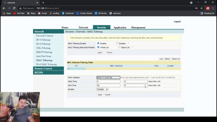Screen dimensions: 217x122
Task: Click the MAC Address column header
Action: [x=116, y=66]
